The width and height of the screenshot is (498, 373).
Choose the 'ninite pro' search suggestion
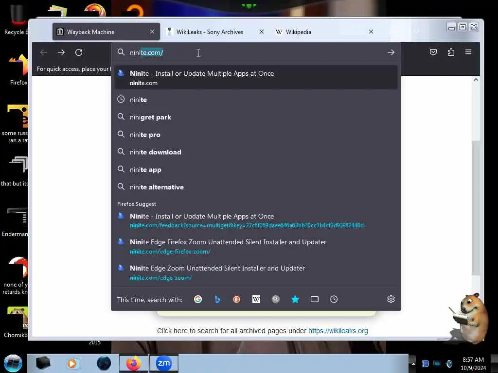(256, 135)
